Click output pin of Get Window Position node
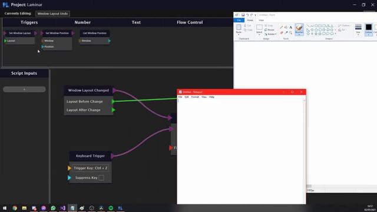Viewport: 377px width, 212px height. 110,41
